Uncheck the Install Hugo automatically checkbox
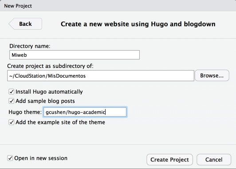The width and height of the screenshot is (236, 169). [x=12, y=92]
